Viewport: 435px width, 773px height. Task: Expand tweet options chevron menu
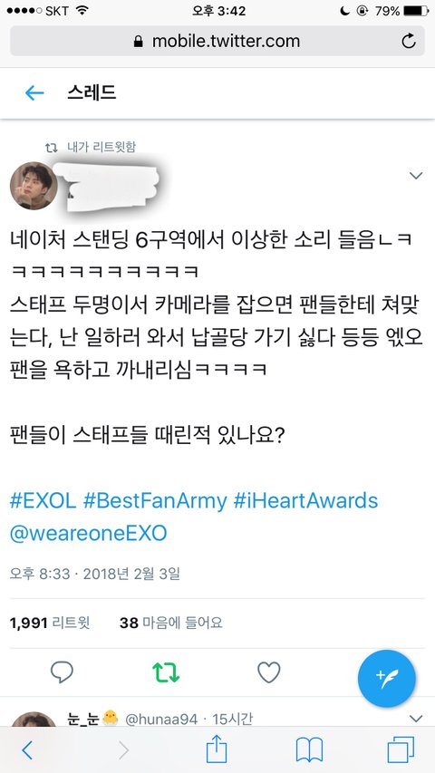click(416, 176)
